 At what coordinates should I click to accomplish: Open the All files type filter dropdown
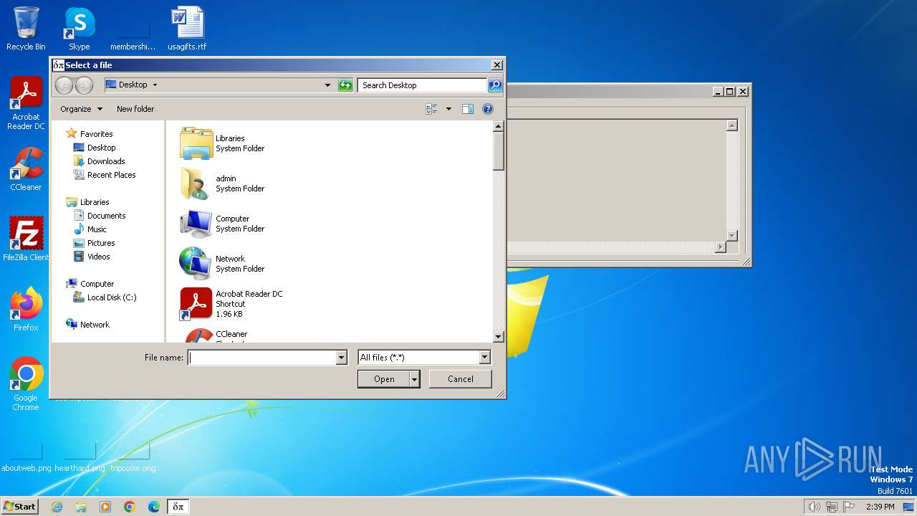click(484, 358)
